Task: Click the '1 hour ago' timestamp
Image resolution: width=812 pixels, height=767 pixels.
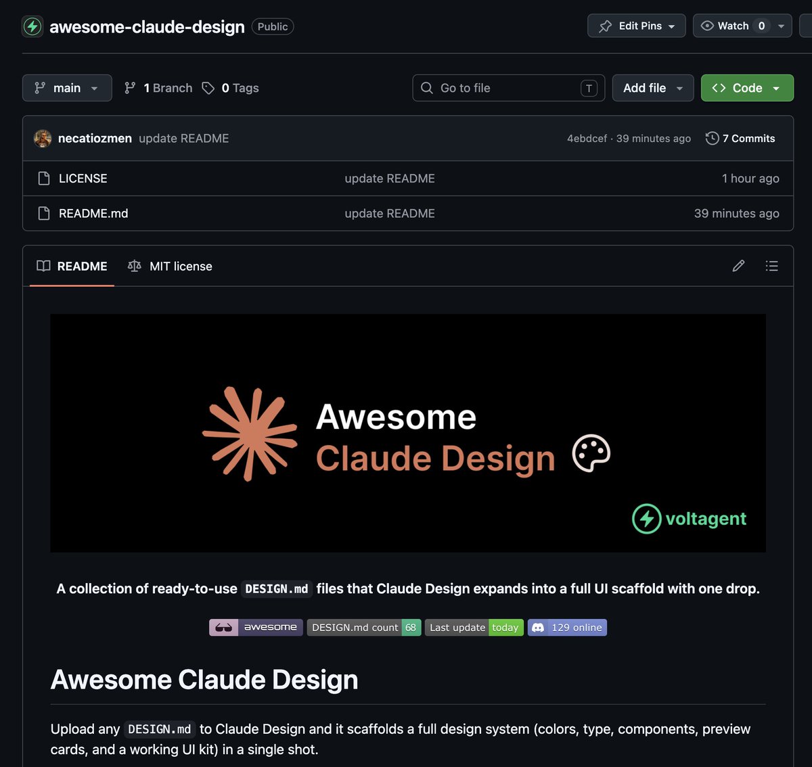Action: [x=750, y=179]
